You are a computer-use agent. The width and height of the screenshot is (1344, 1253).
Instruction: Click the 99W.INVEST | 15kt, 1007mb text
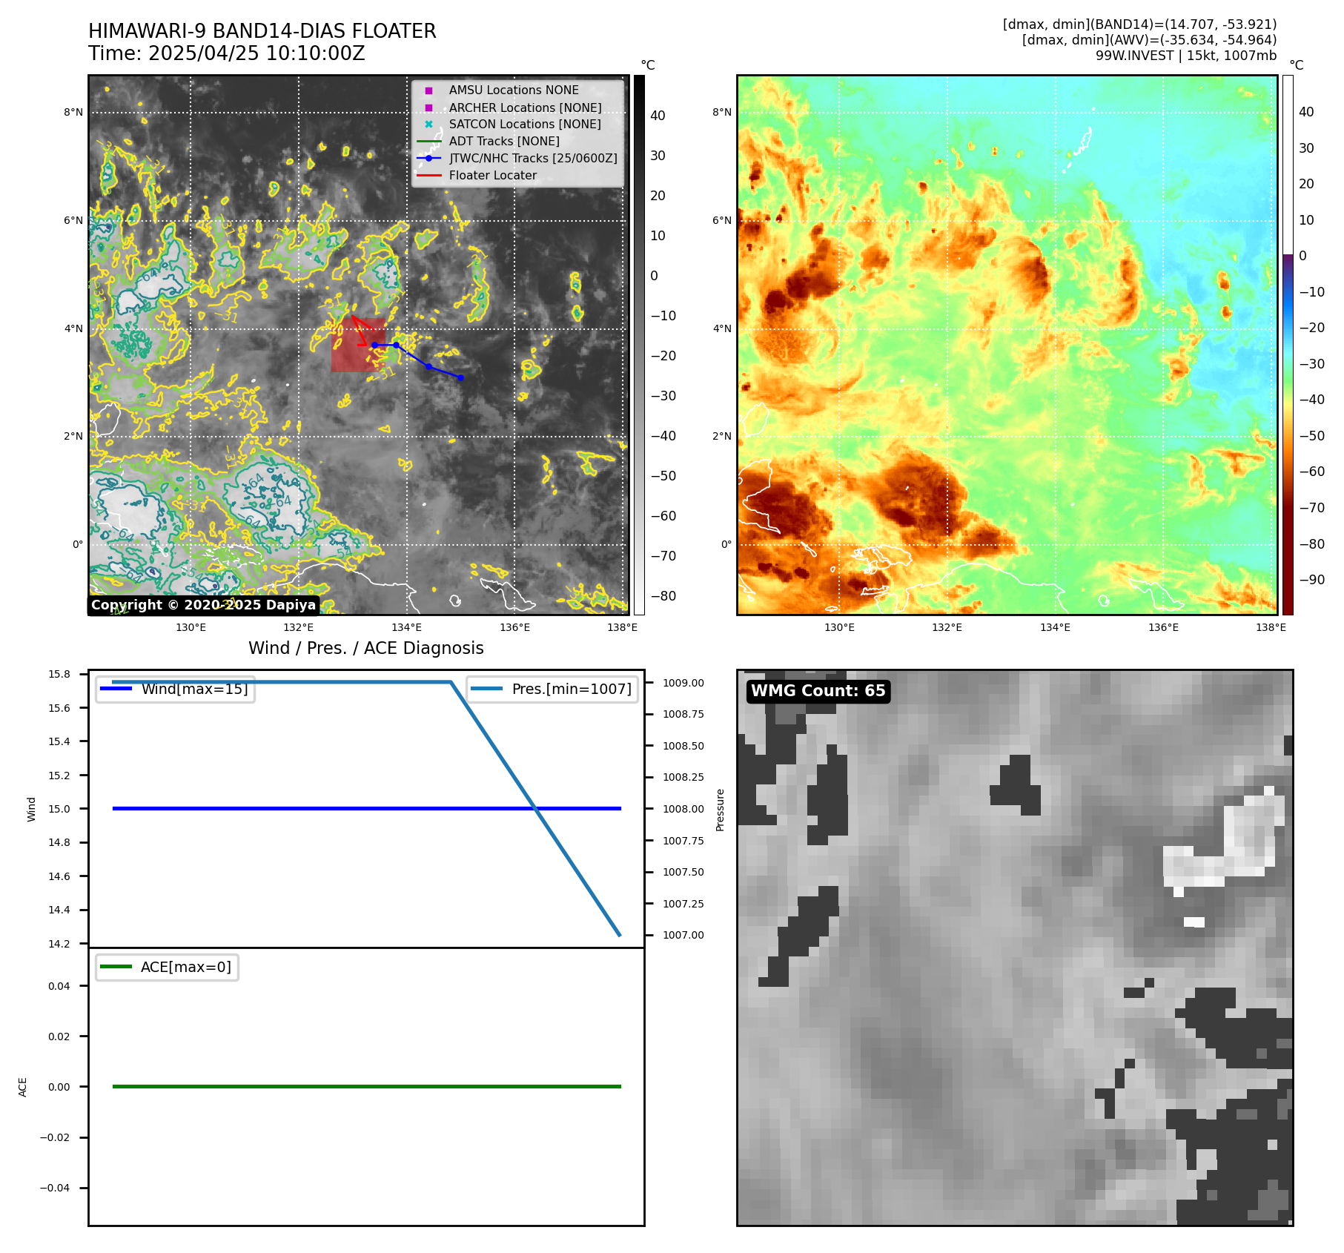[x=1186, y=56]
